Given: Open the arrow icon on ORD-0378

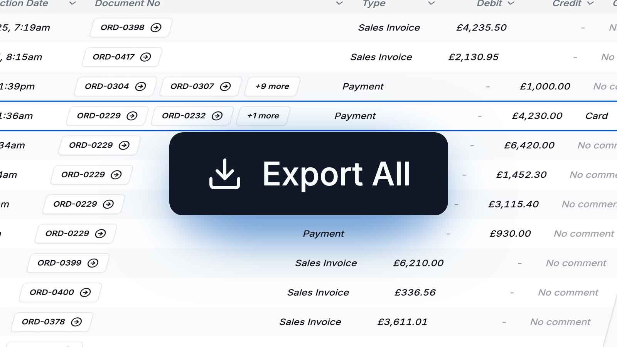Looking at the screenshot, I should (x=76, y=322).
